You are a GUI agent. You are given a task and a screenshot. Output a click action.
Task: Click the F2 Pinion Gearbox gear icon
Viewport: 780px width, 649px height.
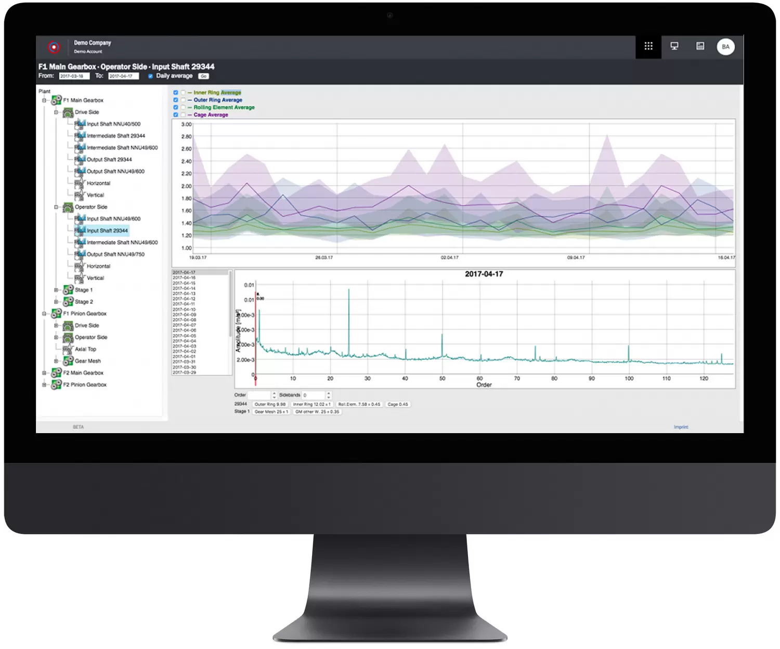click(57, 385)
